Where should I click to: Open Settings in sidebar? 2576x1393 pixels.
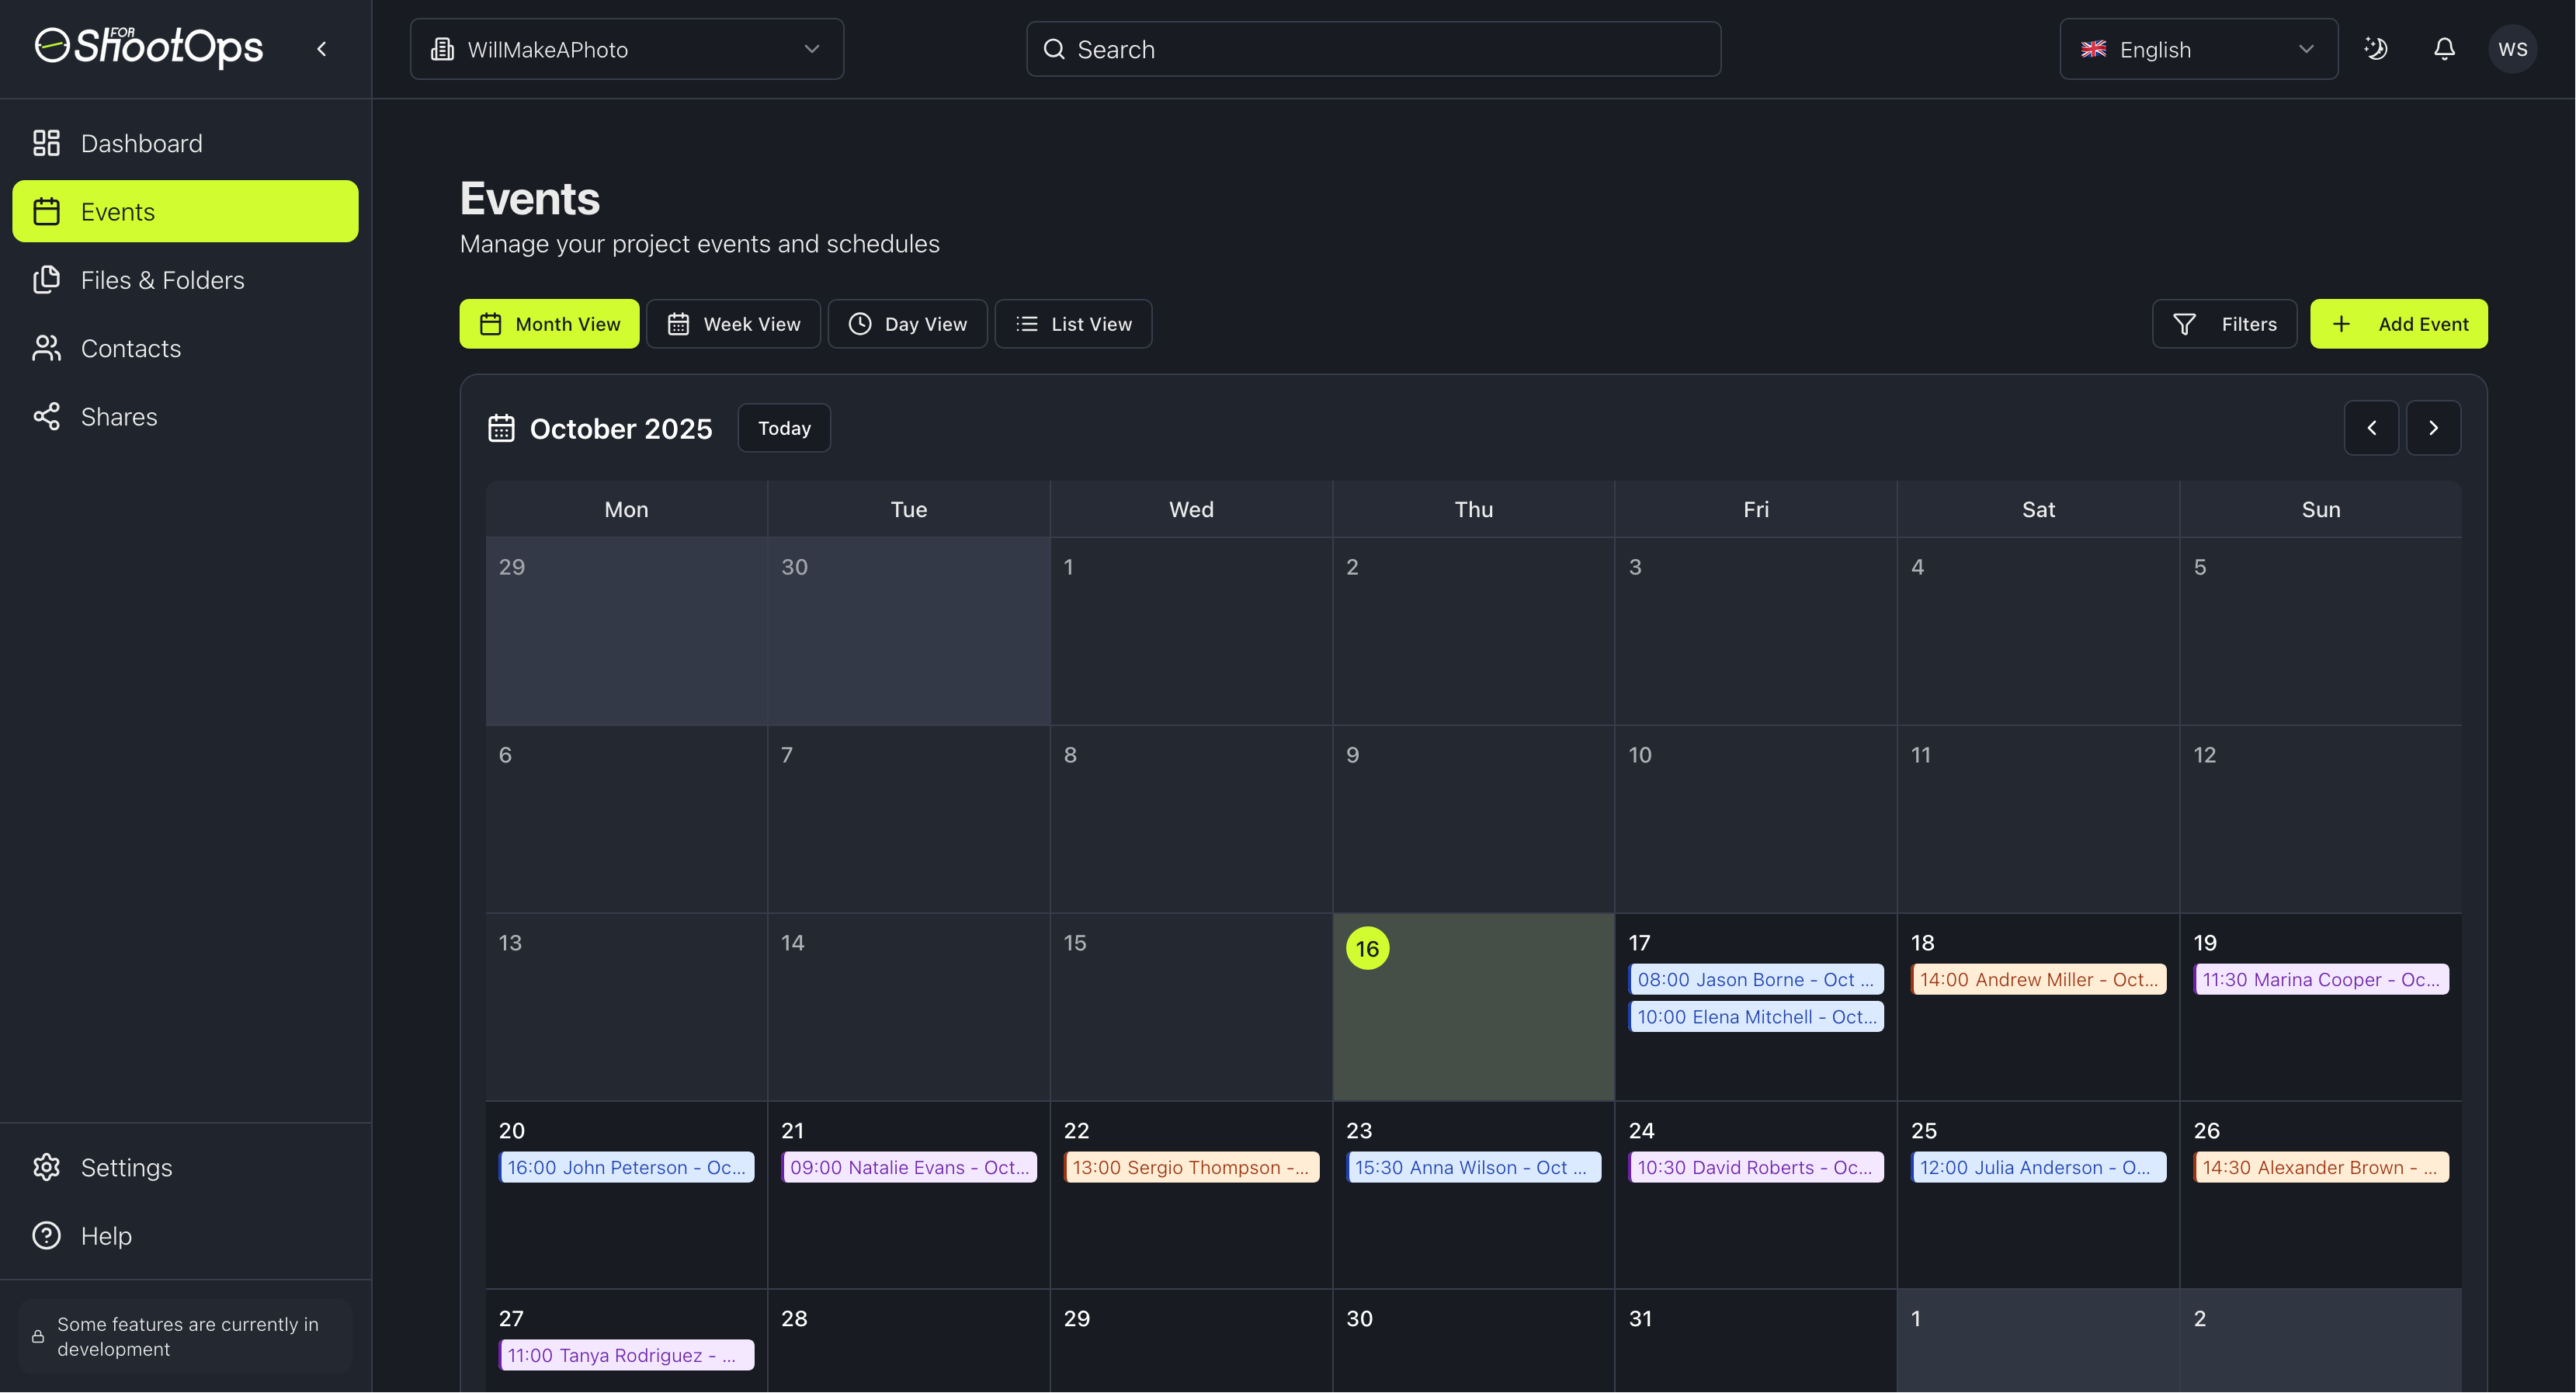[x=126, y=1167]
